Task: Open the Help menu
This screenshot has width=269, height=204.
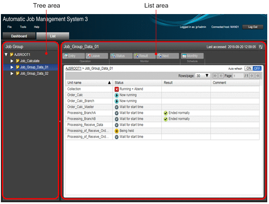Action: pos(36,27)
